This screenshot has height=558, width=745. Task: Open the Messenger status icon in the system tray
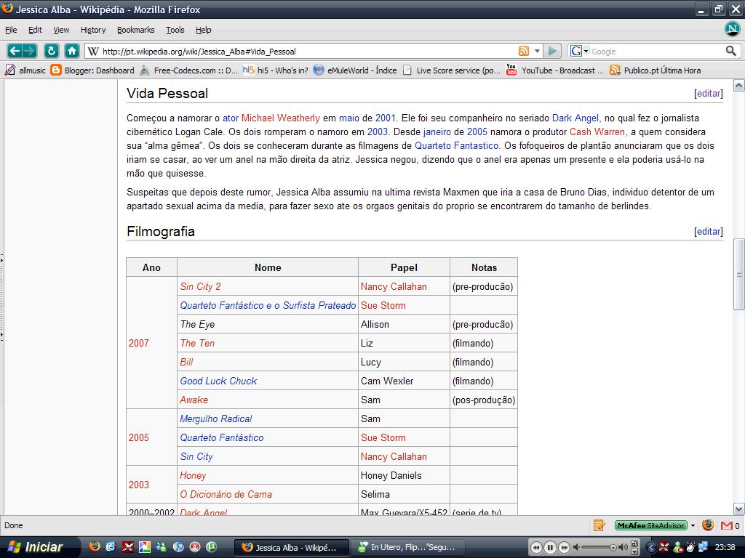(x=677, y=547)
